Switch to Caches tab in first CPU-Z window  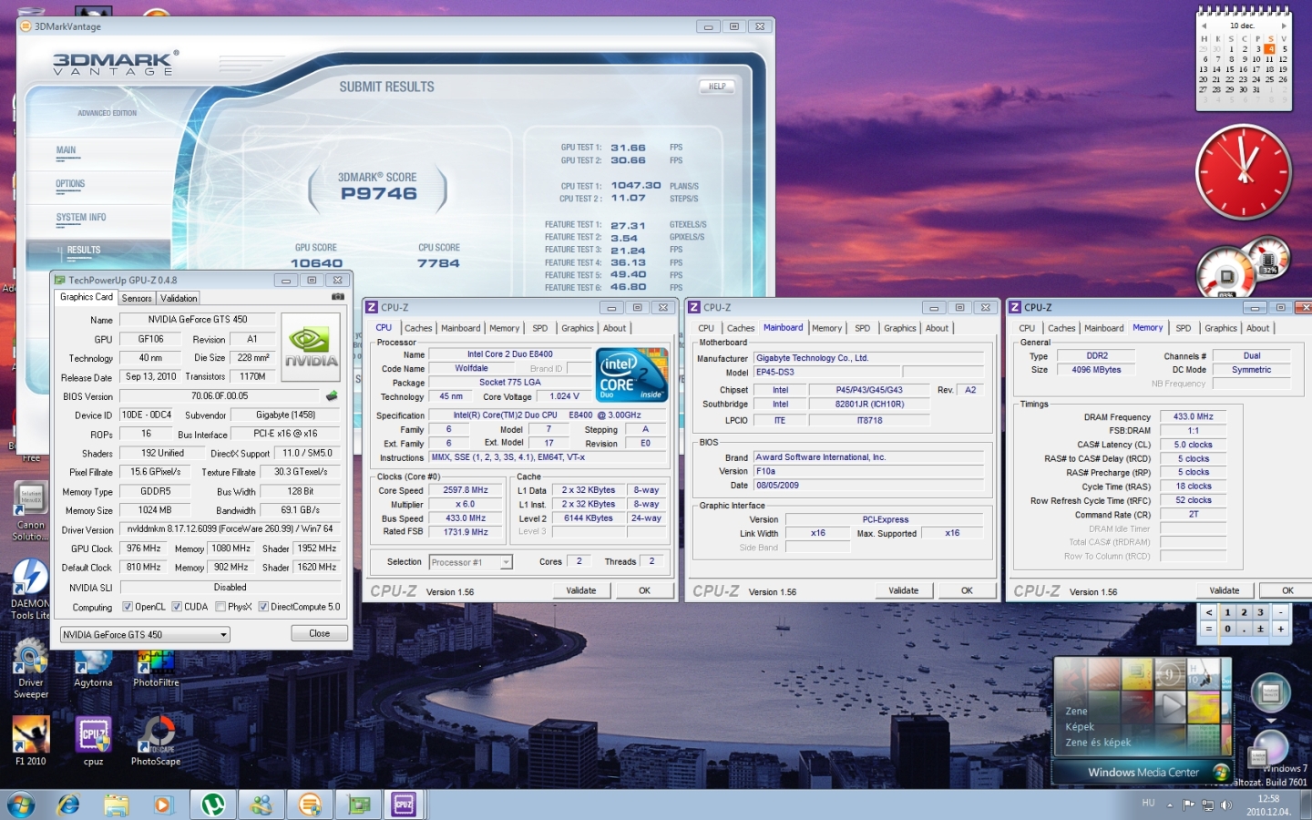[x=418, y=328]
